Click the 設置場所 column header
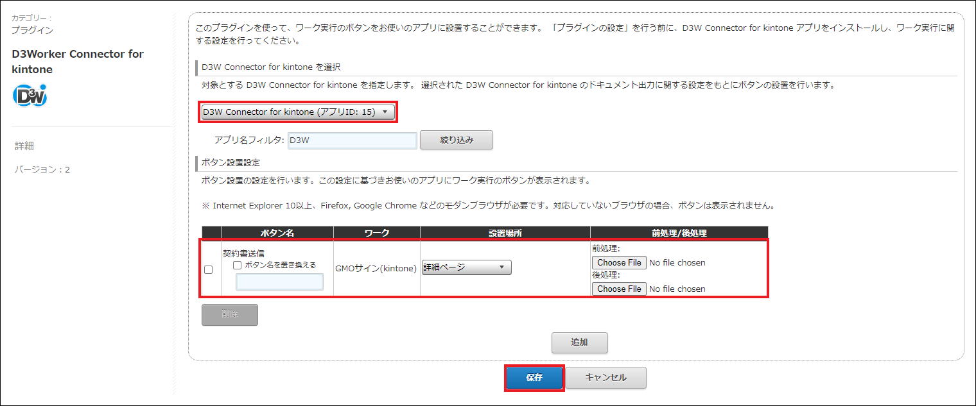The image size is (976, 406). 505,233
